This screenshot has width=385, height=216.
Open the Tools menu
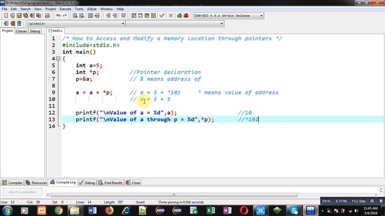tap(79, 9)
